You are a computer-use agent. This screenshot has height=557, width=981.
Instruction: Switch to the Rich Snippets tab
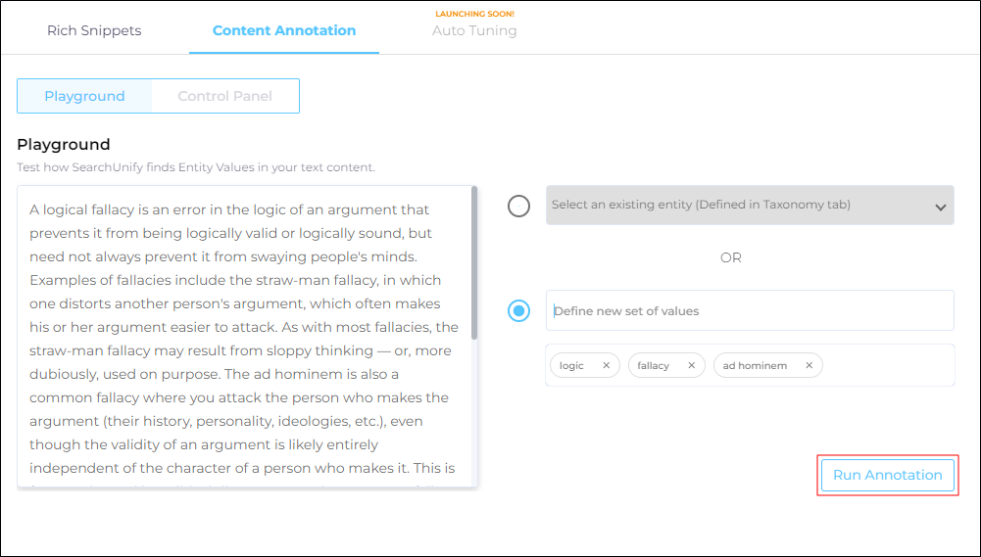click(94, 30)
